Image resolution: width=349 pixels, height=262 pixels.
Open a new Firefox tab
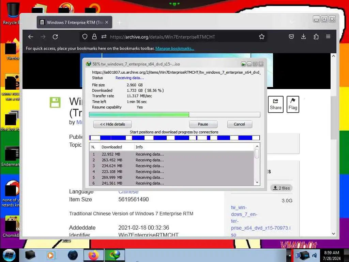point(120,23)
